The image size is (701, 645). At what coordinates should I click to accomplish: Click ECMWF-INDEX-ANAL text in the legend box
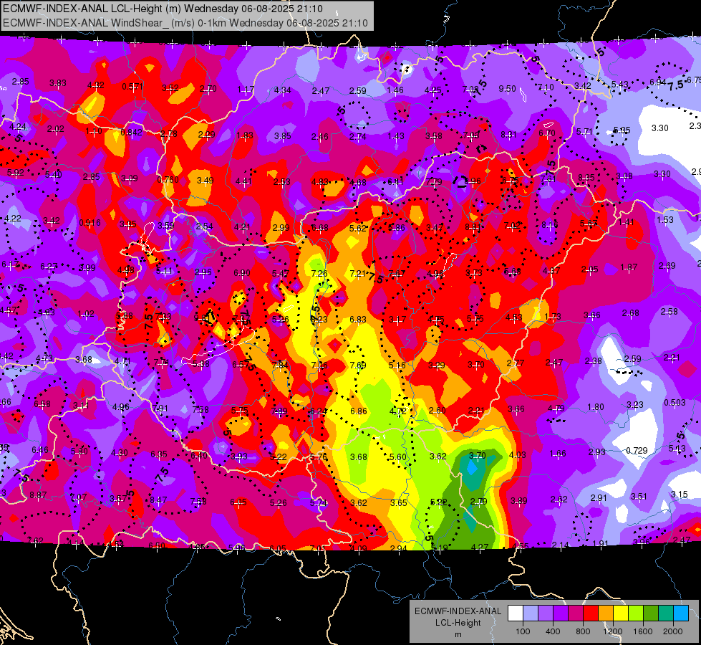pyautogui.click(x=458, y=611)
